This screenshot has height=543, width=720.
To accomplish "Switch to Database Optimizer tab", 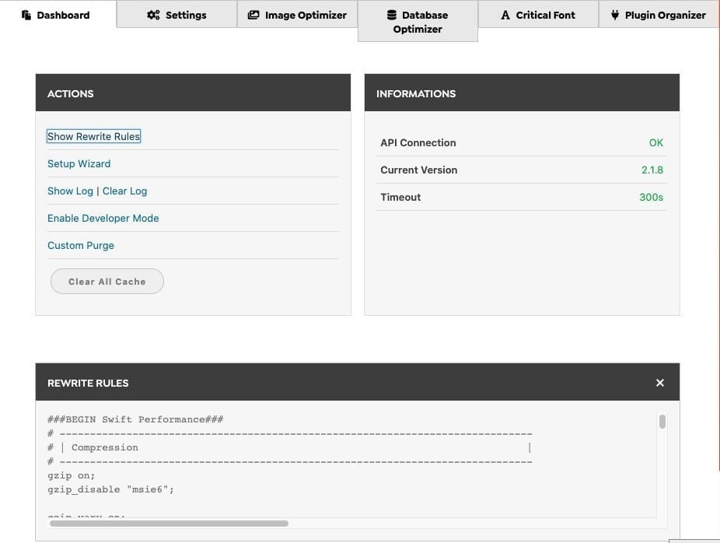I will click(418, 22).
